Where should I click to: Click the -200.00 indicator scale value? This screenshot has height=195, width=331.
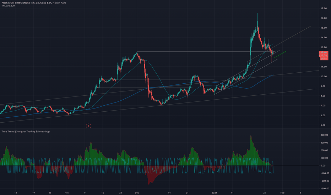[324, 181]
